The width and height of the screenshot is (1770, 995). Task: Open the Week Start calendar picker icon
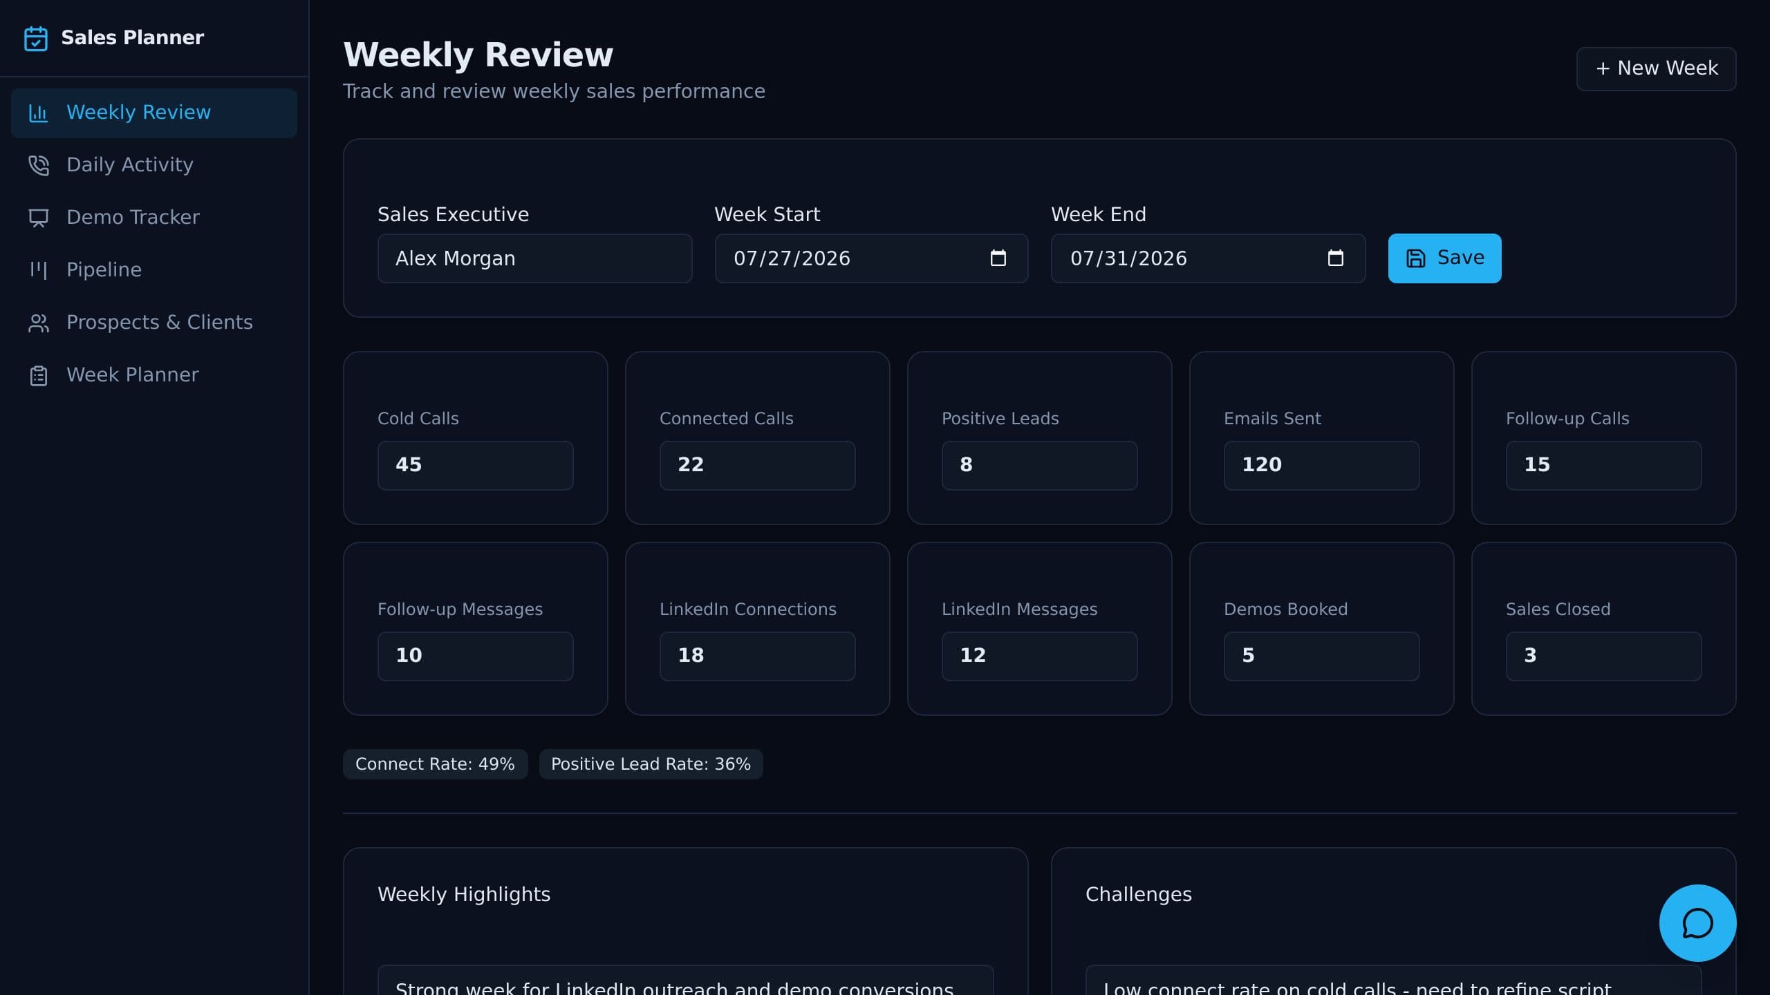[x=998, y=258]
